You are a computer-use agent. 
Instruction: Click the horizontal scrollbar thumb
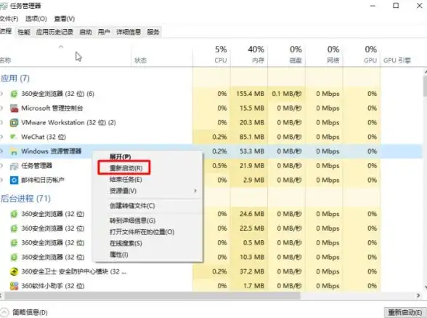152,295
